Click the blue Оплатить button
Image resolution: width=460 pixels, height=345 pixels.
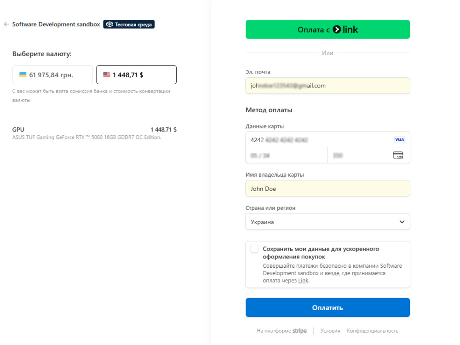click(x=328, y=307)
